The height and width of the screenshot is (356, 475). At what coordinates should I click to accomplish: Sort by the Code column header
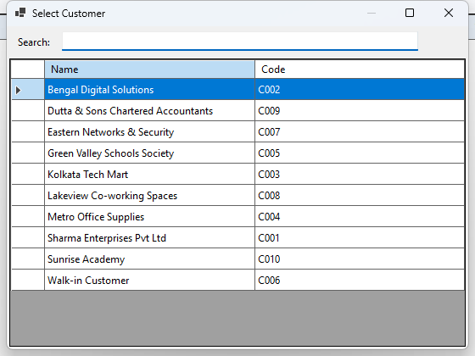point(360,70)
